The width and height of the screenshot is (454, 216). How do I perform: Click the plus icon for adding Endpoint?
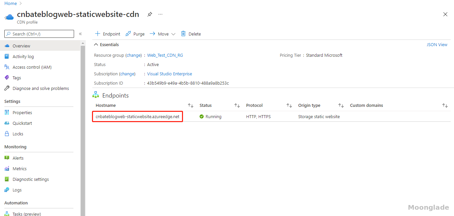click(98, 34)
